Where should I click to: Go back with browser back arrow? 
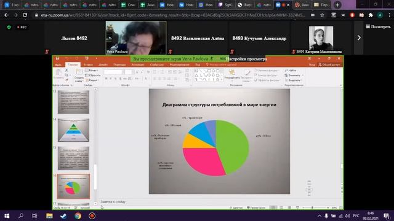[6, 15]
